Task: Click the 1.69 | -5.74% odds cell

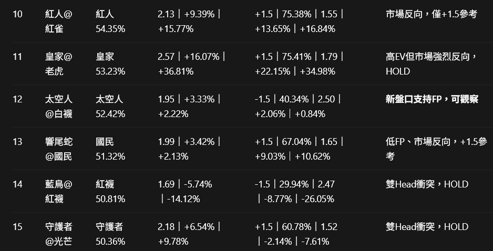Action: pyautogui.click(x=185, y=191)
